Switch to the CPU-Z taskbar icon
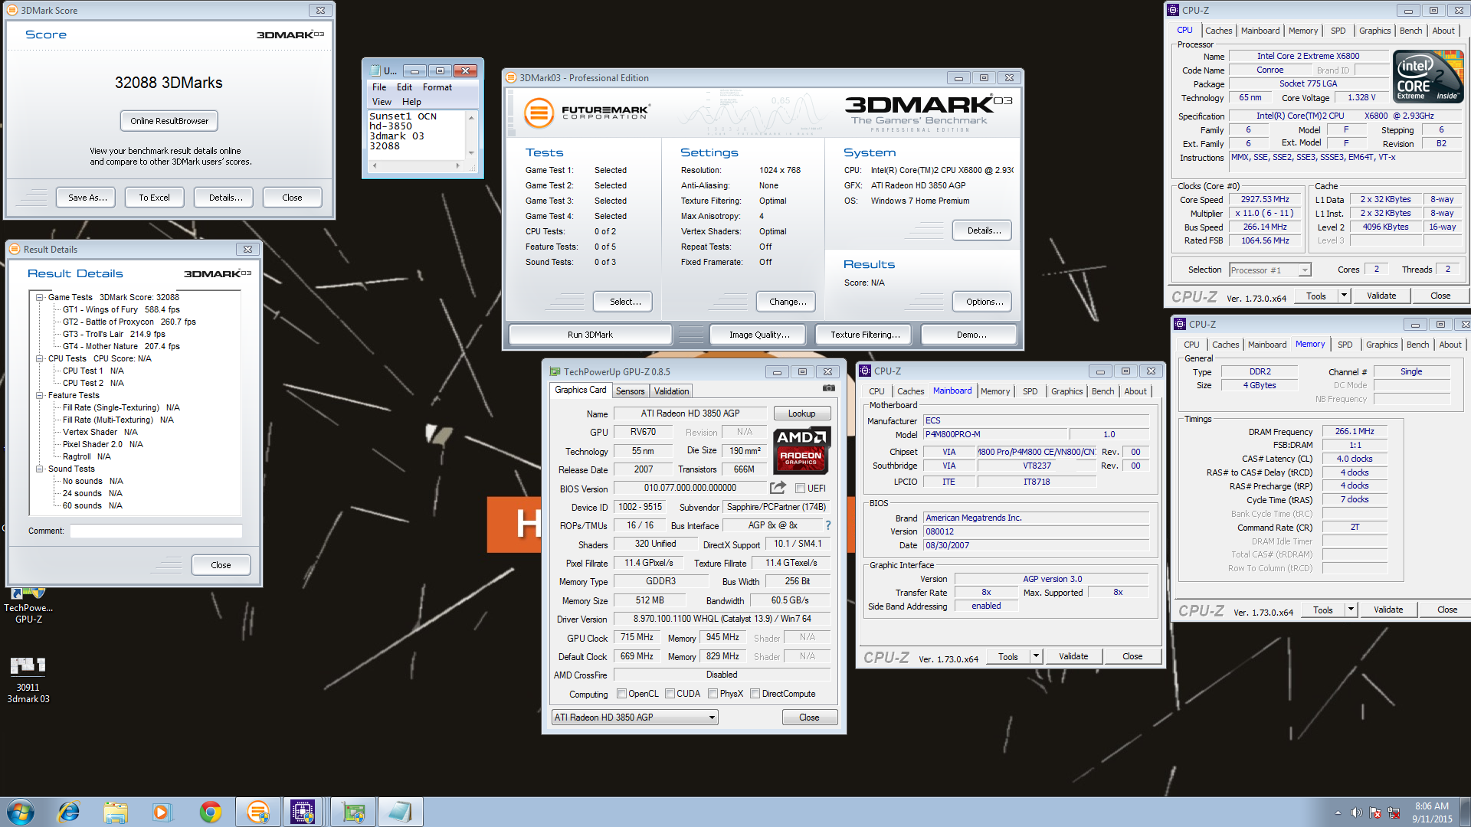Viewport: 1471px width, 827px height. (303, 812)
